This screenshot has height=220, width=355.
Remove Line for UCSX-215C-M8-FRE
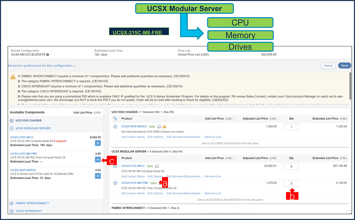(213, 193)
